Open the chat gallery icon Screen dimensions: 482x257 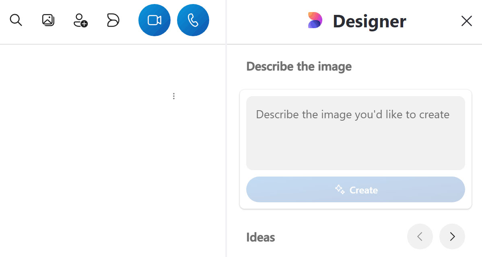(48, 20)
